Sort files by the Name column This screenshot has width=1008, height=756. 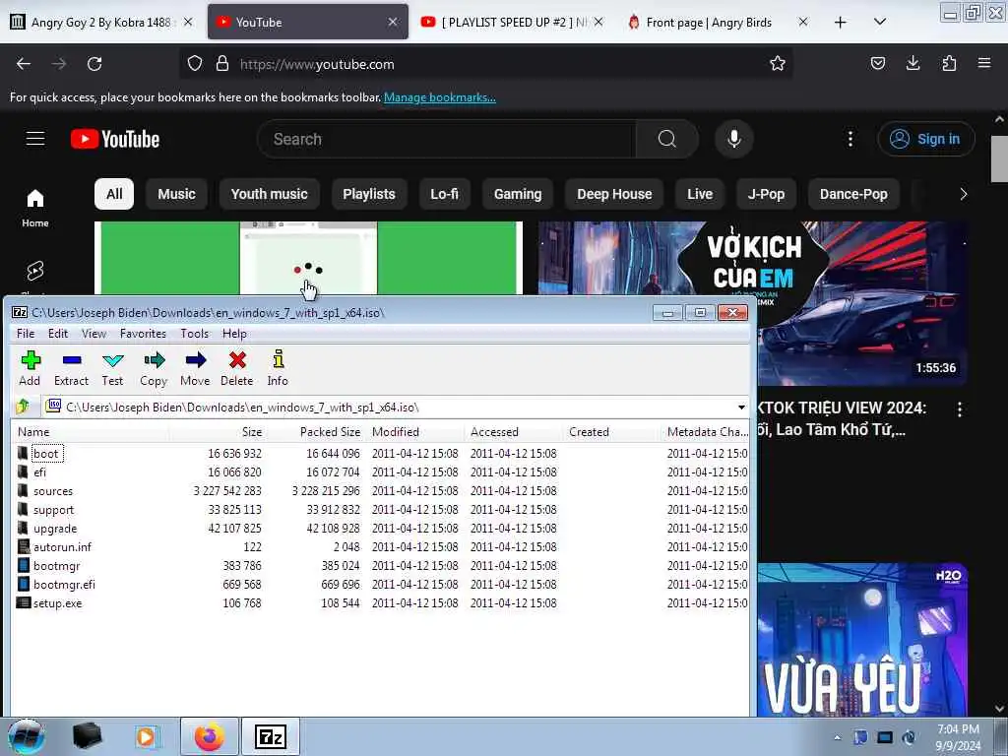point(90,432)
